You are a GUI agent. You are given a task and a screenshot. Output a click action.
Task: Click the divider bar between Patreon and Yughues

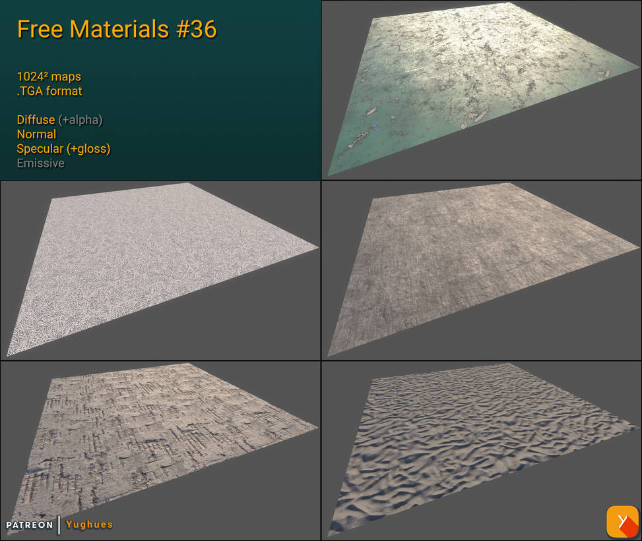60,525
